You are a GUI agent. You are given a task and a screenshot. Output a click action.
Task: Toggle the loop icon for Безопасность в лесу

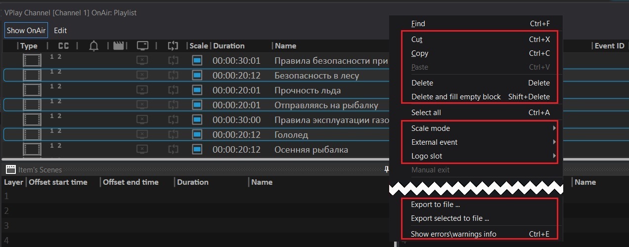(x=173, y=76)
